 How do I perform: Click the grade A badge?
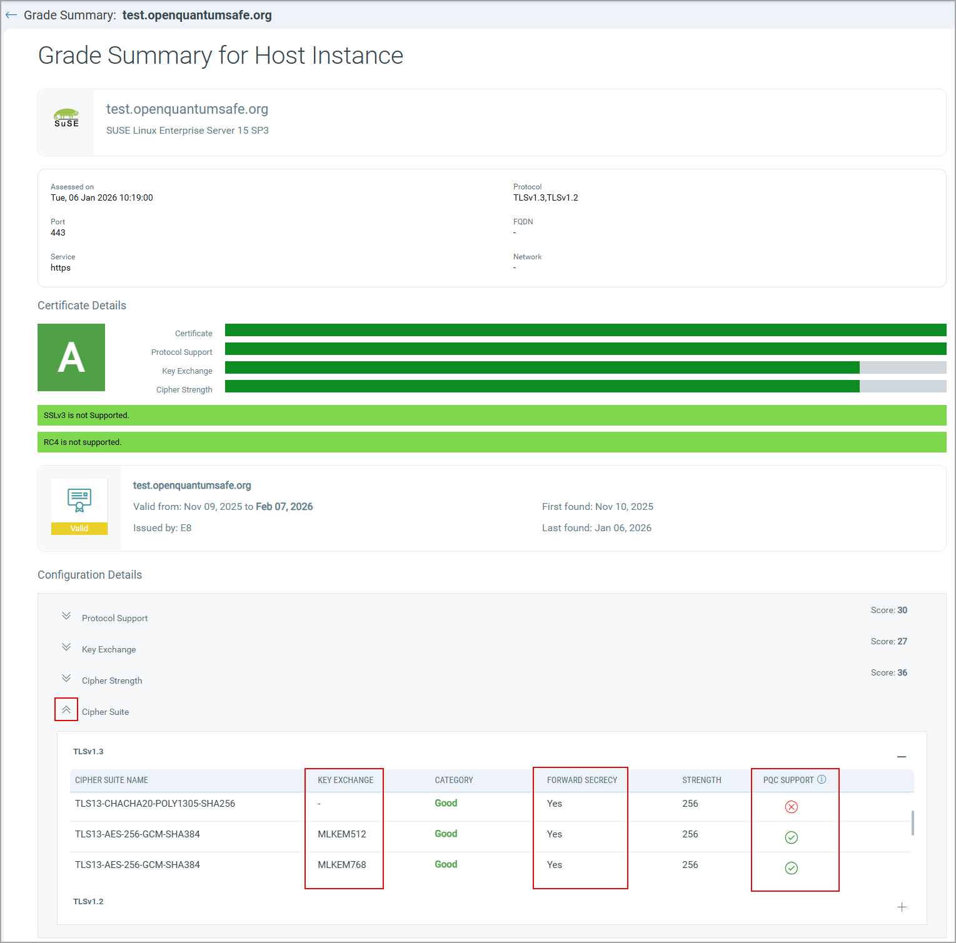71,357
